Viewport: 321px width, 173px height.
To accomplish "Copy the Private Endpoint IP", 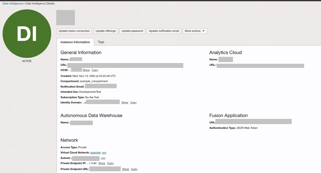I will [110, 163].
